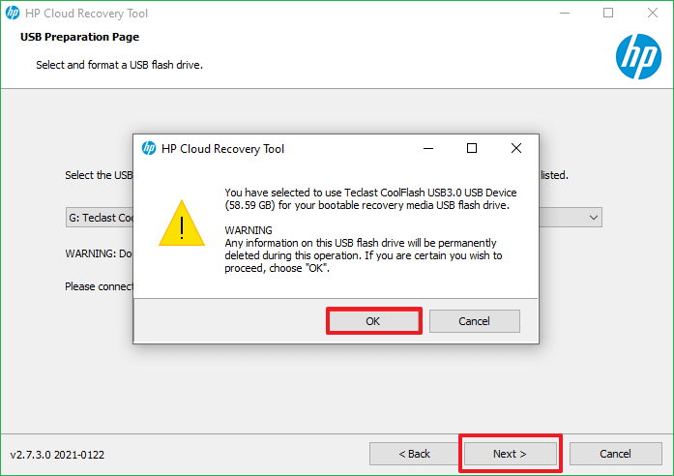Screen dimensions: 674x476
Task: Proceed with the Next button
Action: 510,454
